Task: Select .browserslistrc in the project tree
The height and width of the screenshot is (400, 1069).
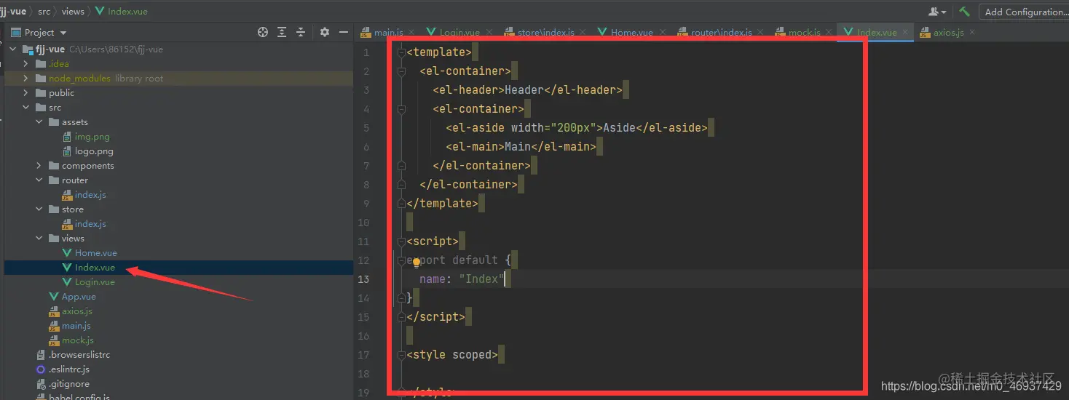Action: coord(79,355)
